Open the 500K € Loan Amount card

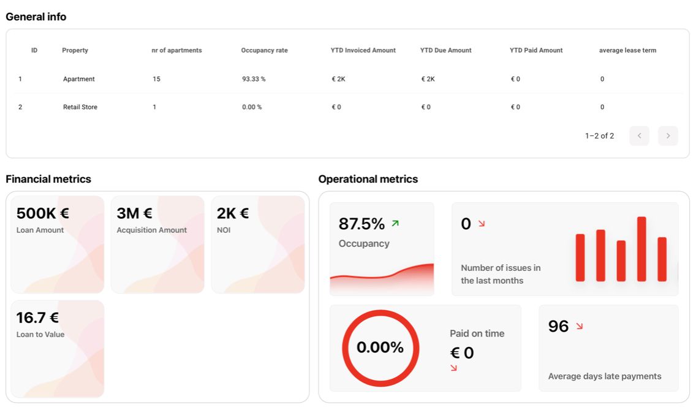click(58, 245)
